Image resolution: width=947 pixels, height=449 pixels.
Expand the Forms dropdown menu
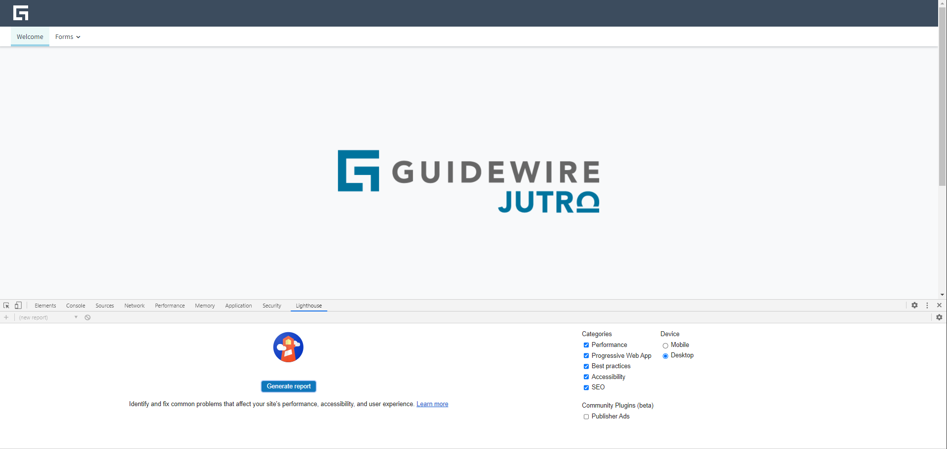[x=68, y=37]
